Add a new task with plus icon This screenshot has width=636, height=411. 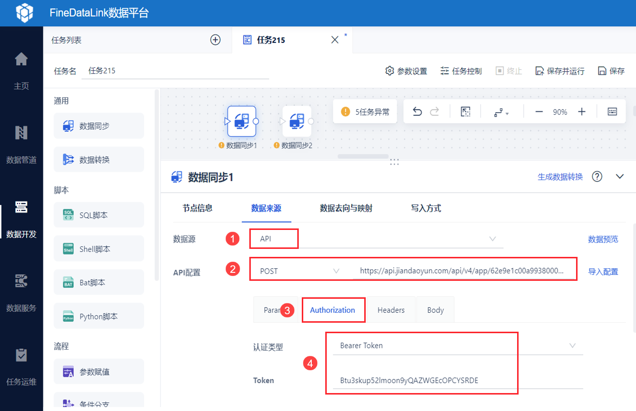(215, 40)
